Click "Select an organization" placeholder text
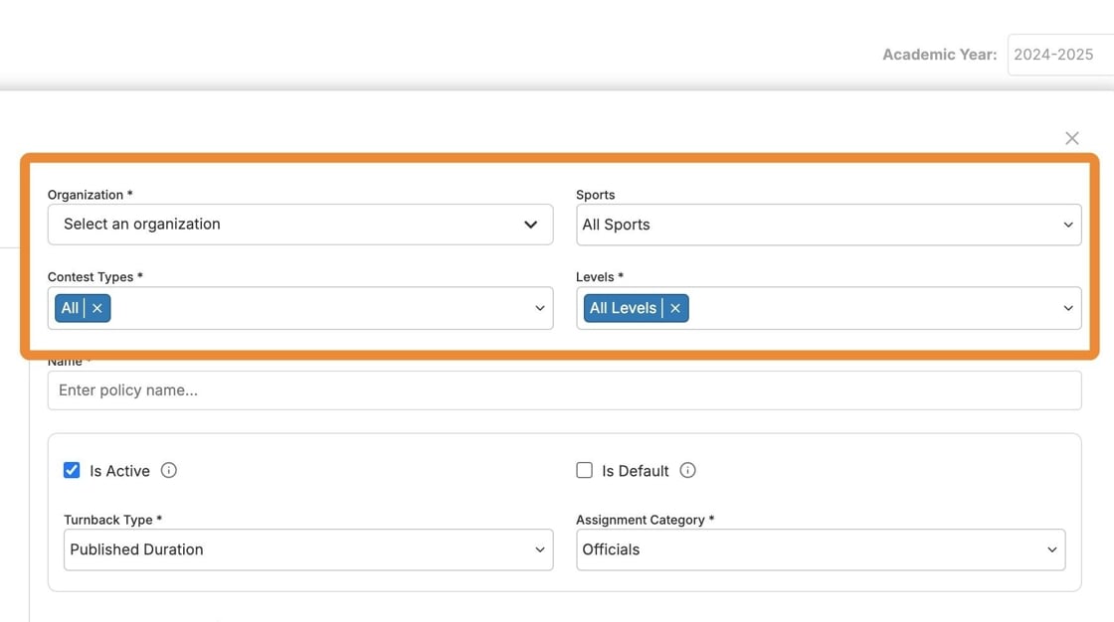 click(x=142, y=225)
